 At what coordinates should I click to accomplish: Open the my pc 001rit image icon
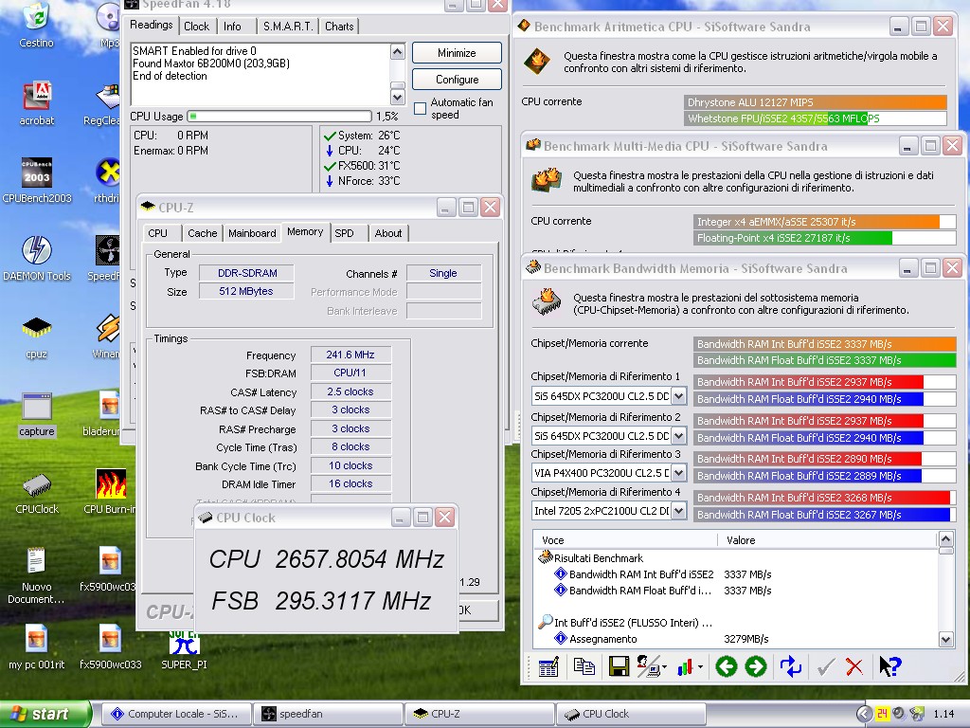37,647
